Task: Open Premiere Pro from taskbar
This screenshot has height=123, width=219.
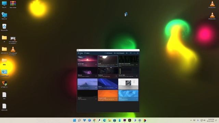Action: pos(125,120)
